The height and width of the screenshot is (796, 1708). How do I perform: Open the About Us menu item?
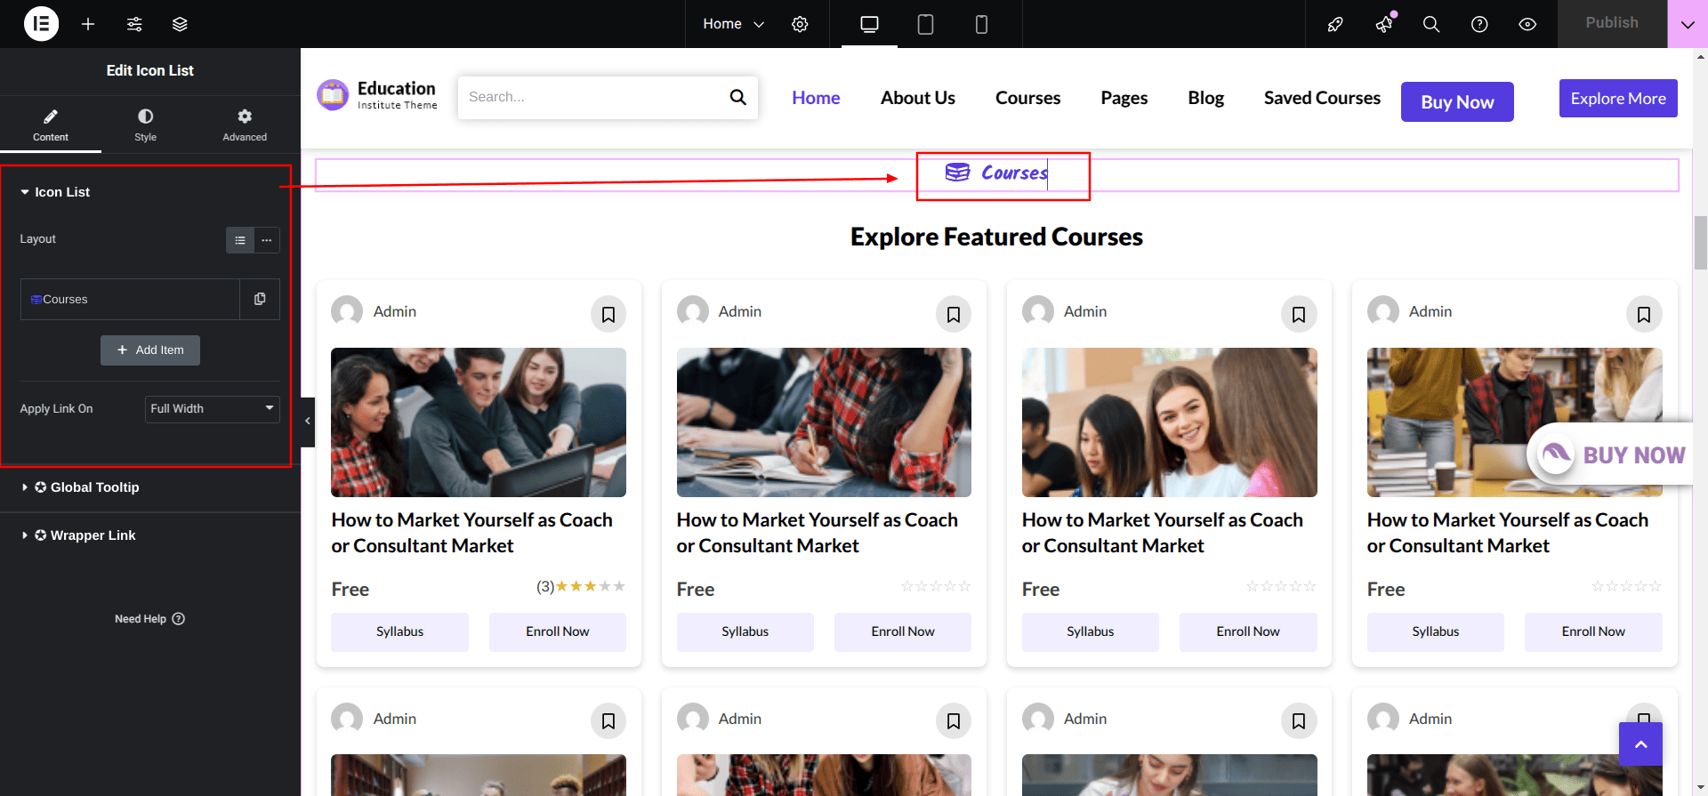point(918,98)
